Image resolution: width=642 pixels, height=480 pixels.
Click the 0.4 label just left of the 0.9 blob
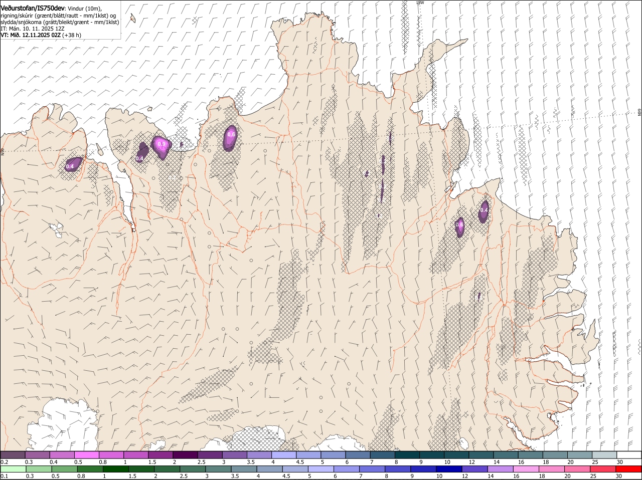pos(140,158)
